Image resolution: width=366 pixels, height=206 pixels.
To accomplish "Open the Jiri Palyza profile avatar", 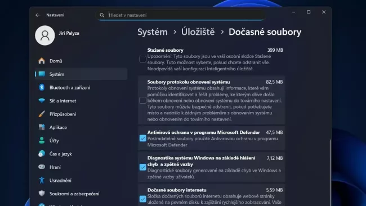I will [45, 35].
